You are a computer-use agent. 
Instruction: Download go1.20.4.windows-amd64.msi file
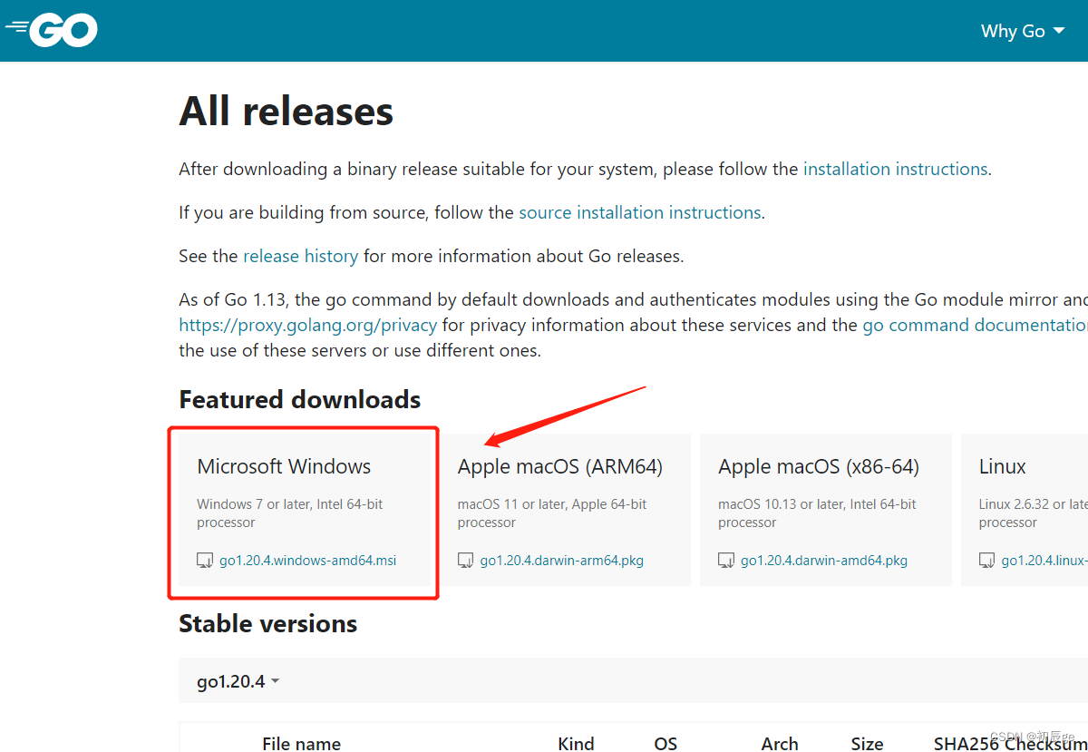click(307, 561)
